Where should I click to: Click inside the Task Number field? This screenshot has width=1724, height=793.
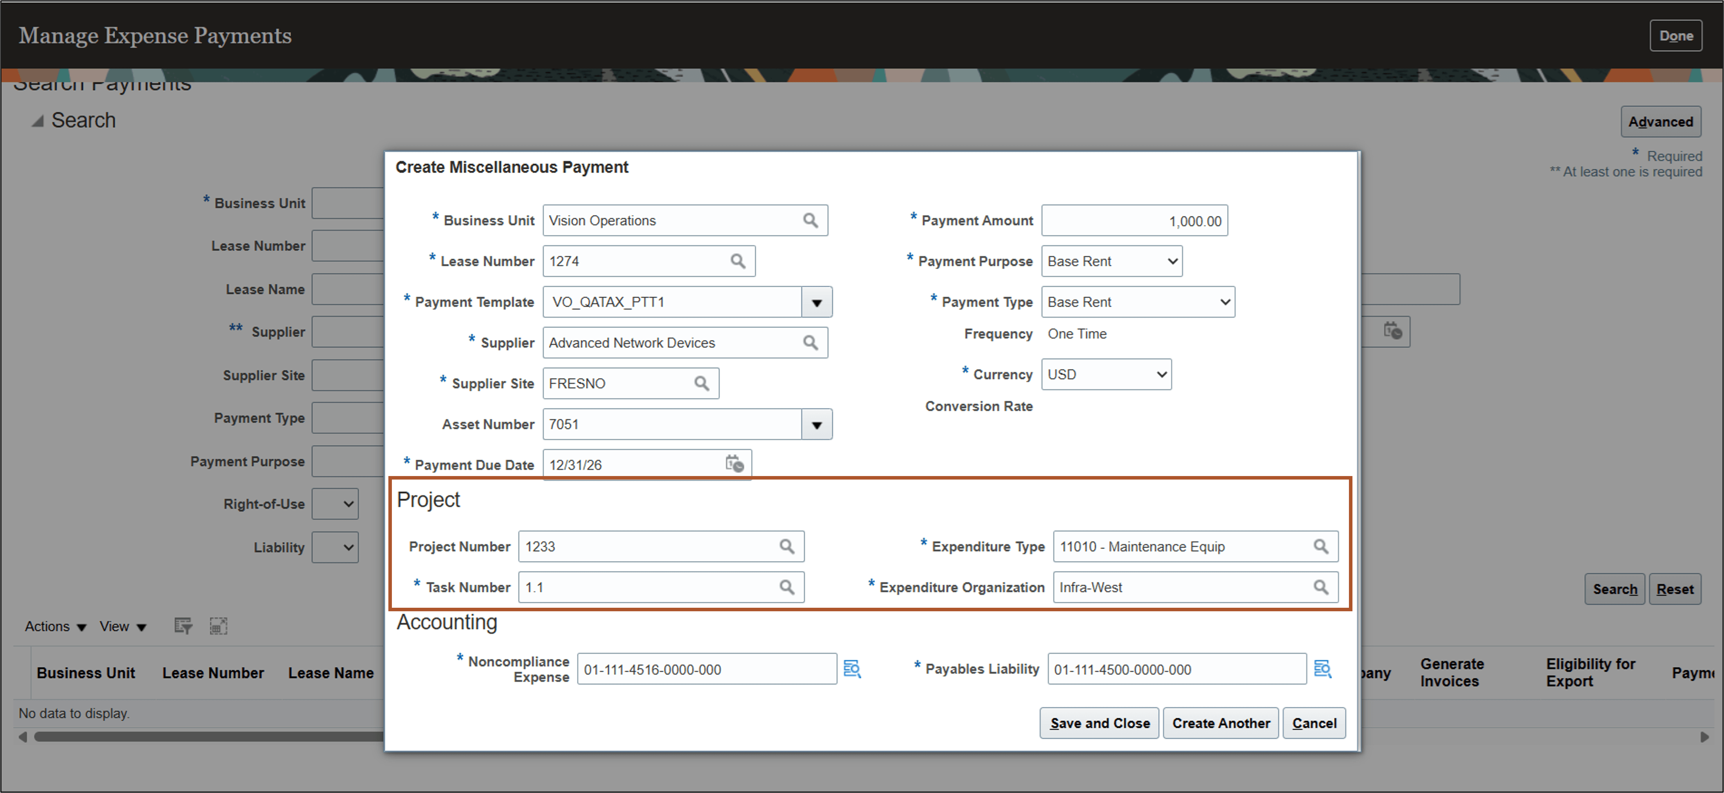click(636, 587)
